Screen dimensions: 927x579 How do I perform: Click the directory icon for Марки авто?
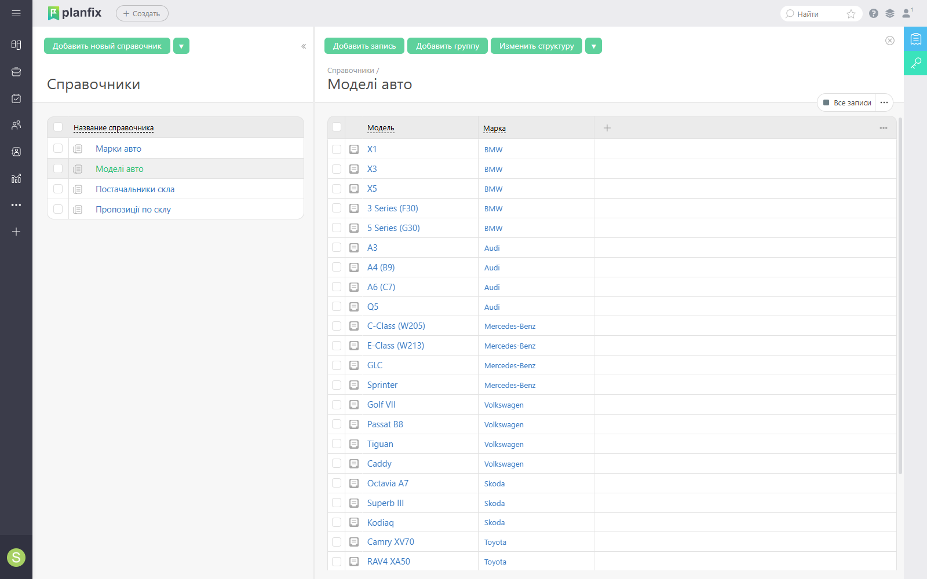click(78, 149)
